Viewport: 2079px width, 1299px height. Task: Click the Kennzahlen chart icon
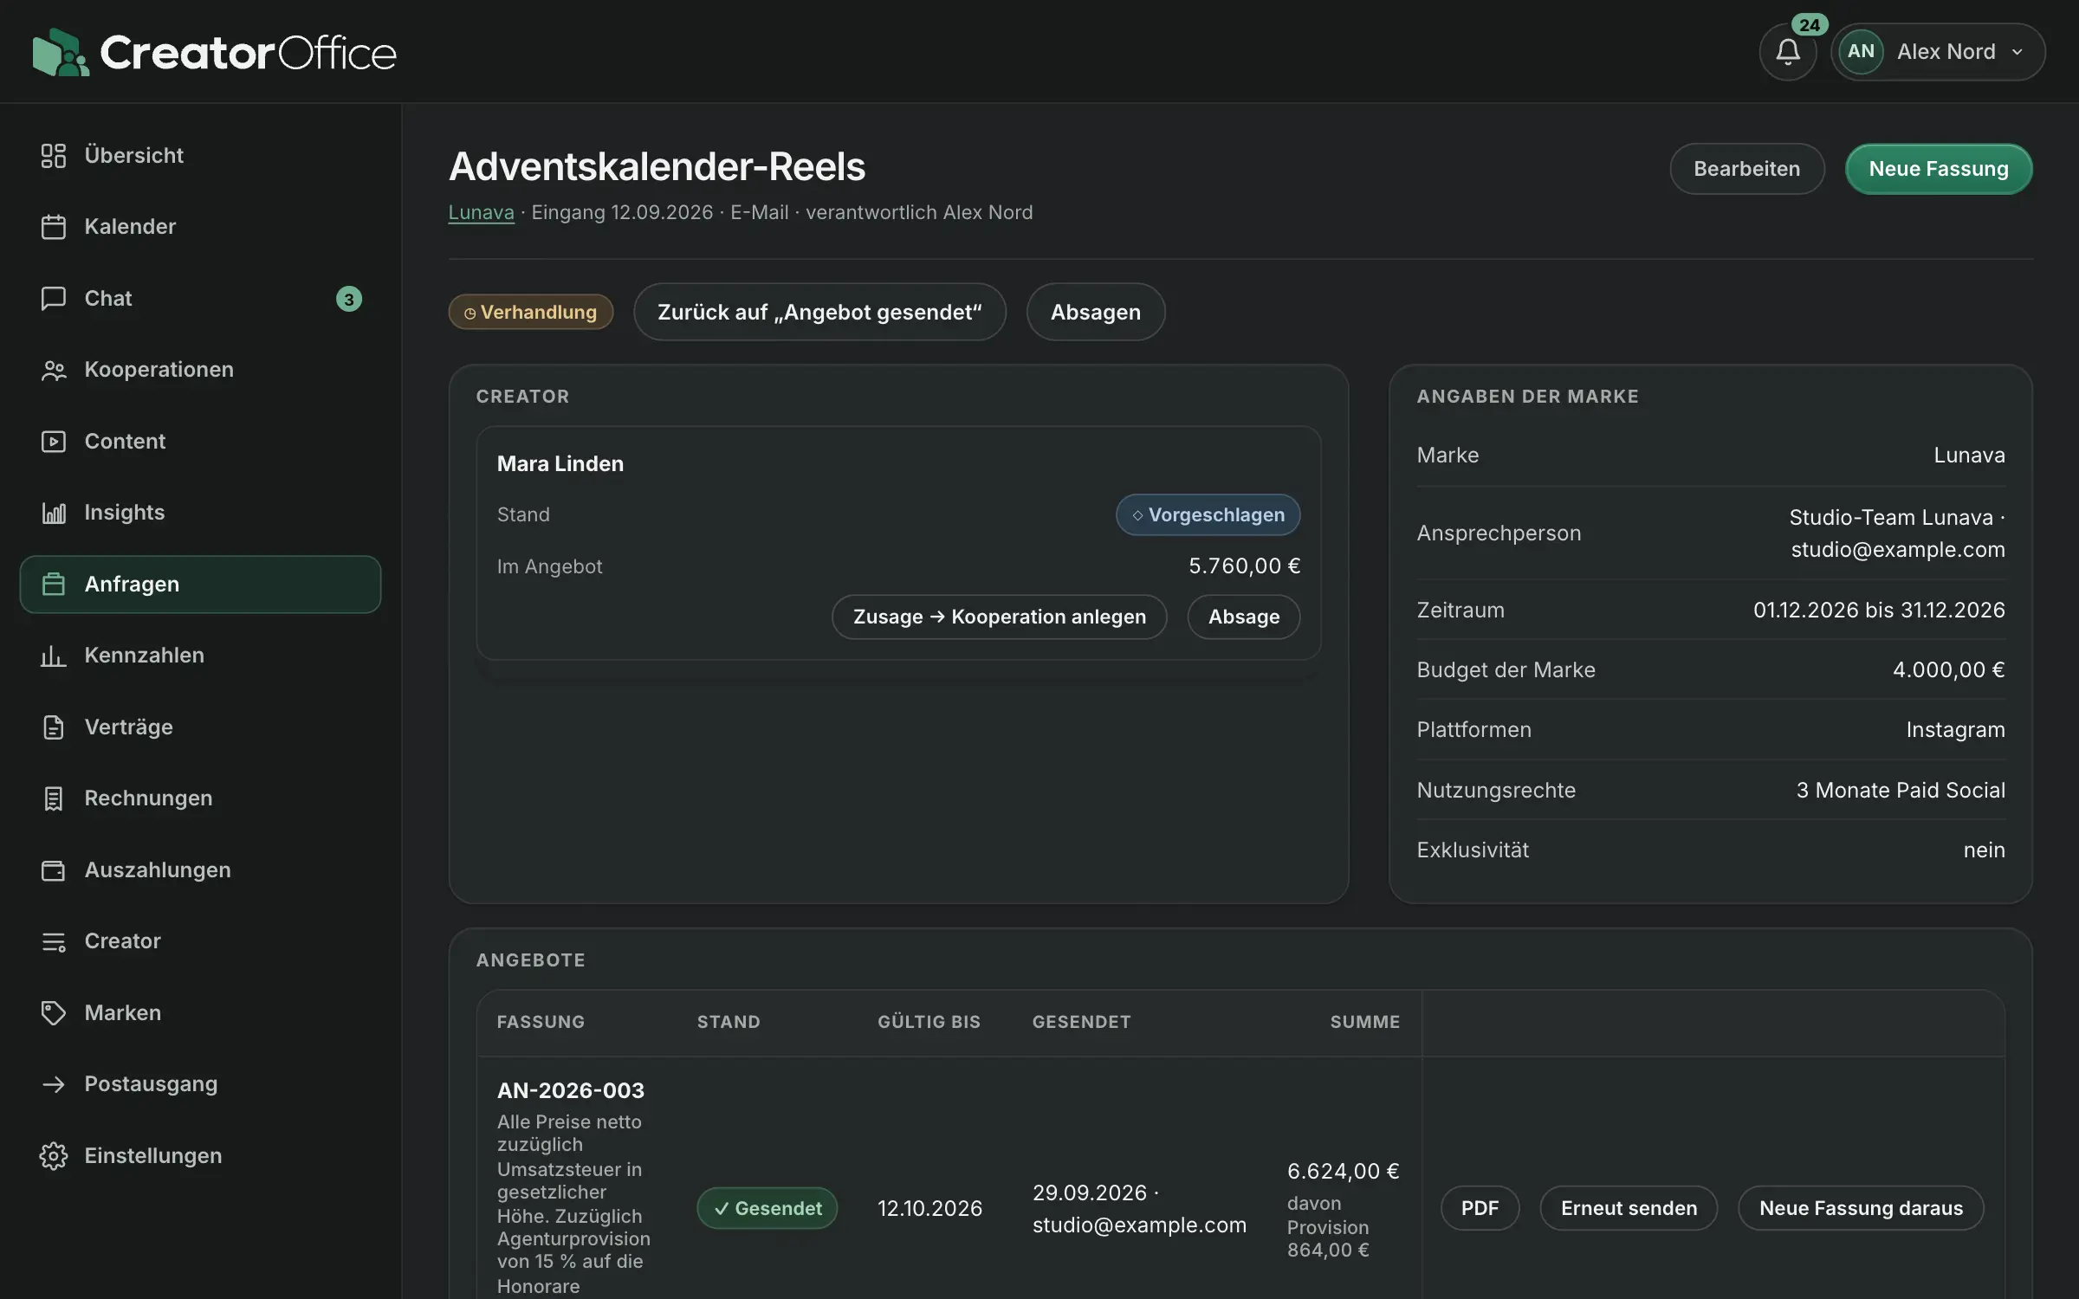click(x=54, y=656)
